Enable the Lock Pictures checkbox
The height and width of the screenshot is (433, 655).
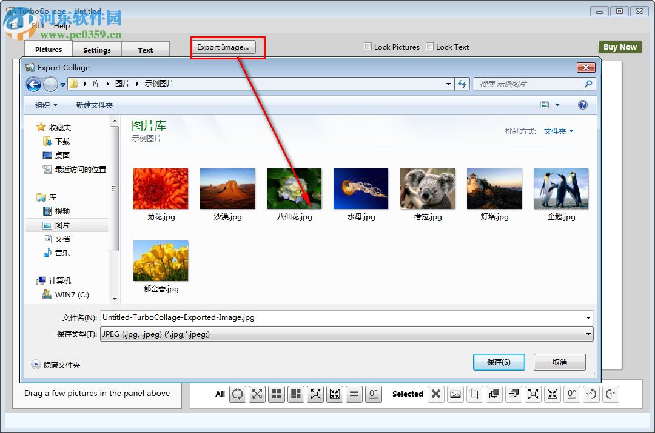(x=368, y=46)
